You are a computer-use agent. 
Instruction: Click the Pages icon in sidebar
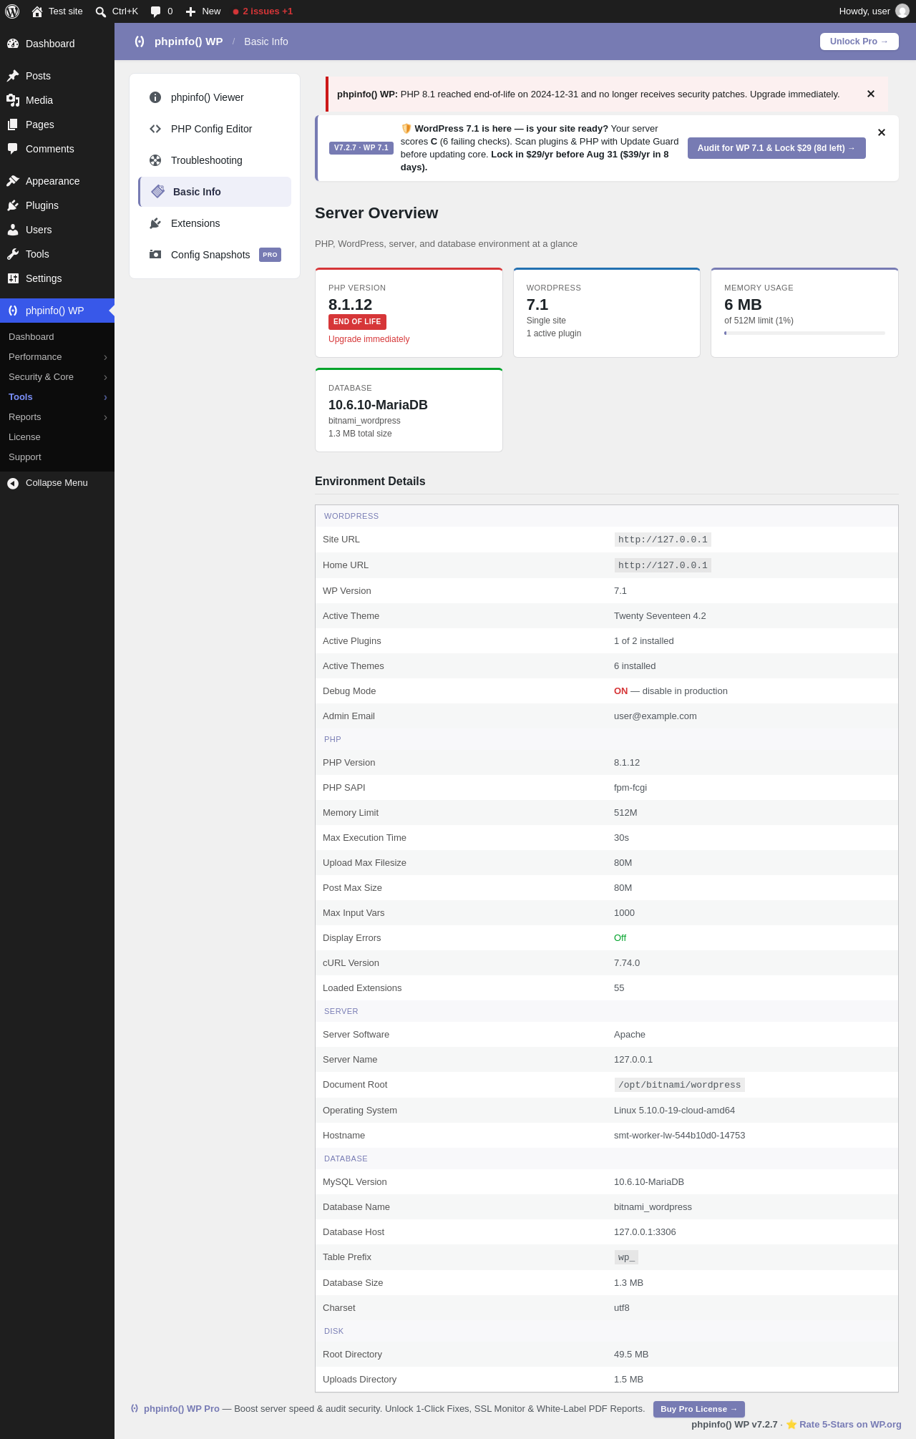click(x=13, y=125)
